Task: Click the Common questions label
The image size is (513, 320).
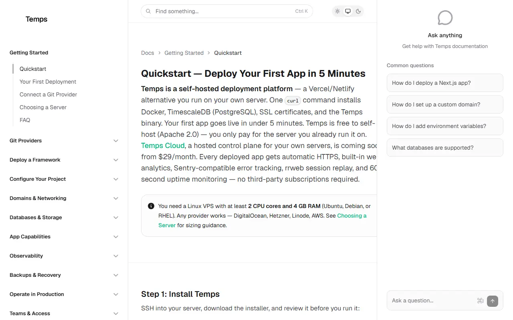Action: pyautogui.click(x=410, y=65)
